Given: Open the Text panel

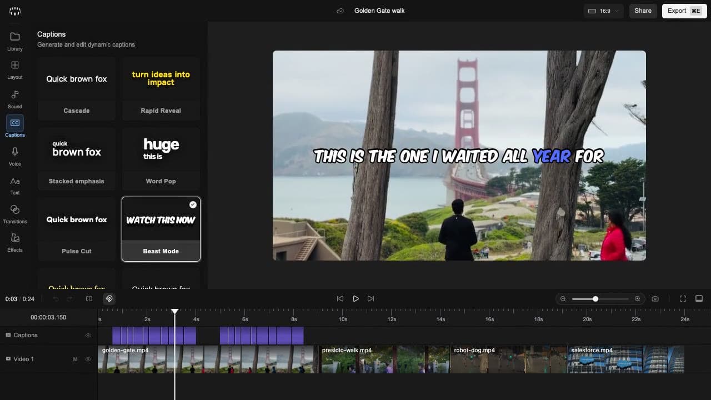Looking at the screenshot, I should (x=15, y=186).
